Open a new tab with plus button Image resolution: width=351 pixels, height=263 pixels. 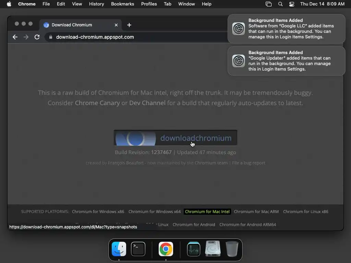pyautogui.click(x=129, y=25)
